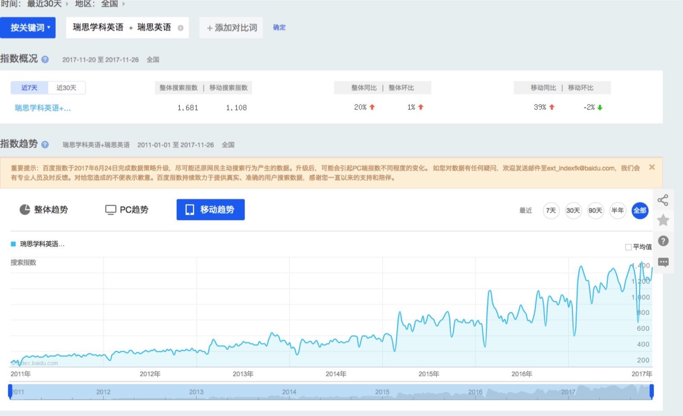Image resolution: width=683 pixels, height=416 pixels.
Task: Select the 7天 time range
Action: pos(551,210)
